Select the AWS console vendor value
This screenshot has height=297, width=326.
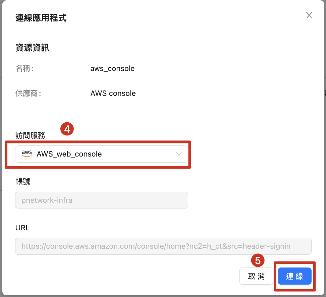click(113, 93)
